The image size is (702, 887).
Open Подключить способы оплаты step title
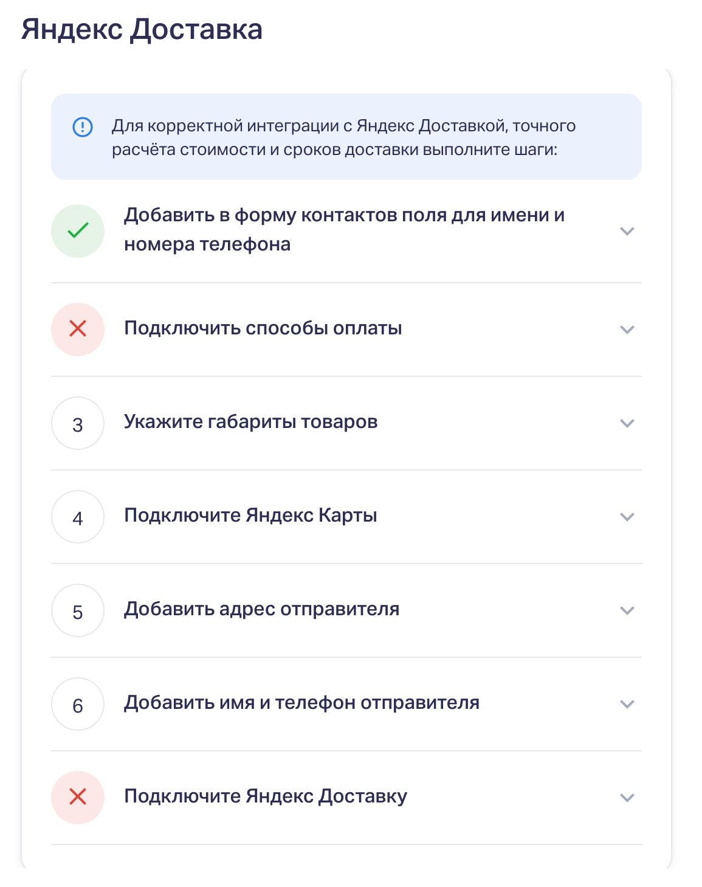263,328
